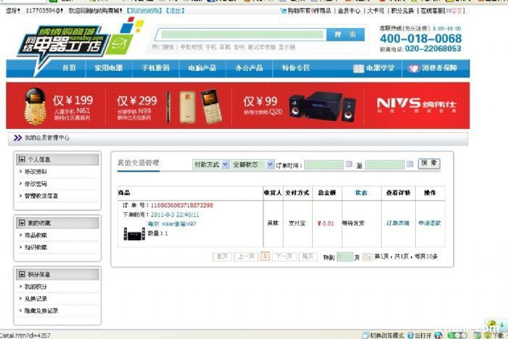Viewport: 508px width, 339px height.
Task: Open the 付款方式 dropdown
Action: point(210,164)
